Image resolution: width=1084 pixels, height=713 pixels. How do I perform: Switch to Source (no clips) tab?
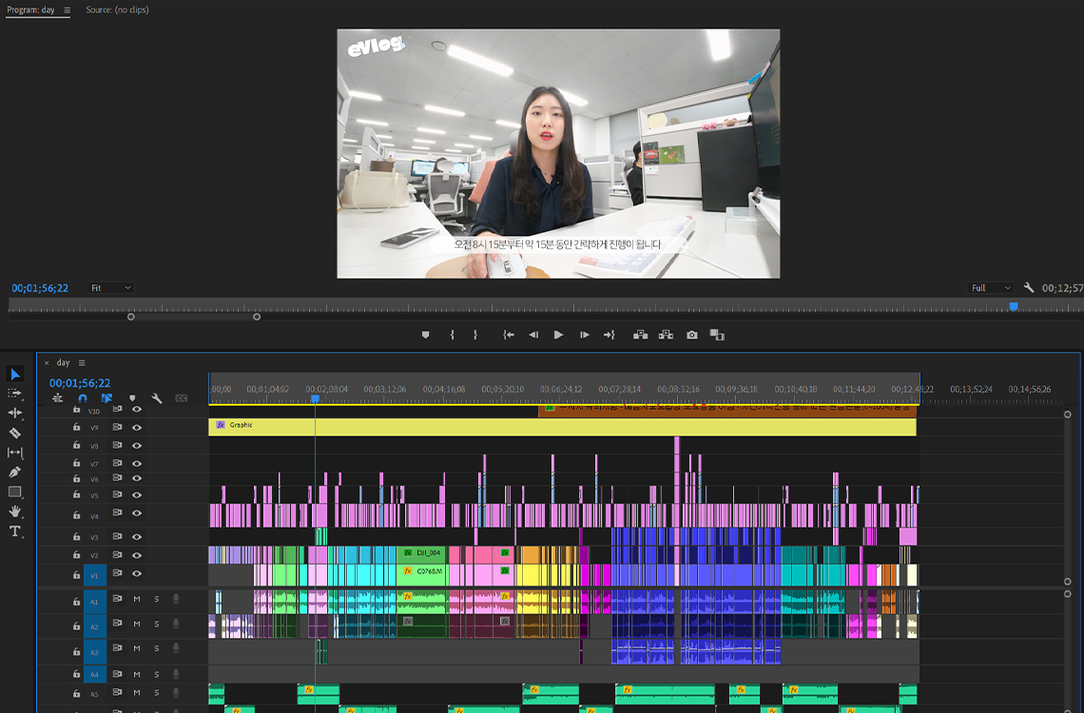117,10
